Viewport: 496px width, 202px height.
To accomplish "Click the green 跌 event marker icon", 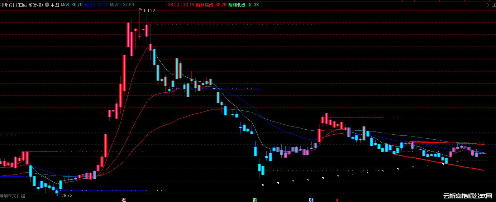I will [255, 200].
